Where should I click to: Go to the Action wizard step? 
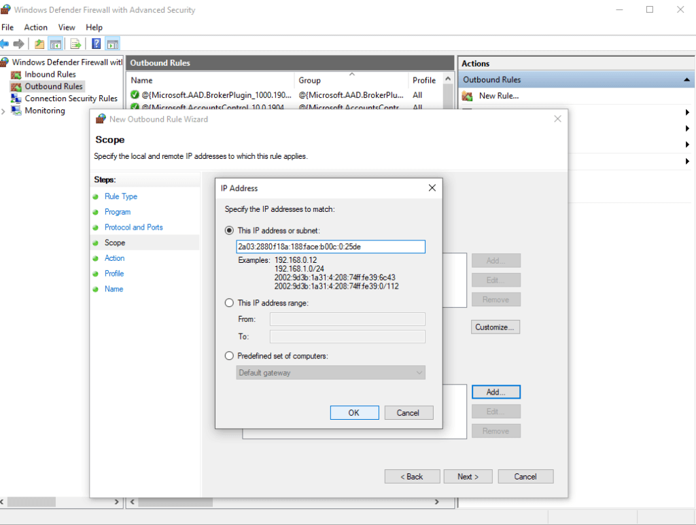(114, 257)
